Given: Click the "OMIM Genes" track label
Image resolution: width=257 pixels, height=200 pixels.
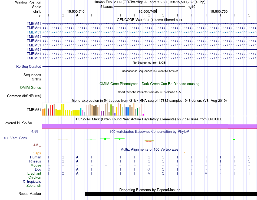Looking at the screenshot, I should click(x=30, y=87).
